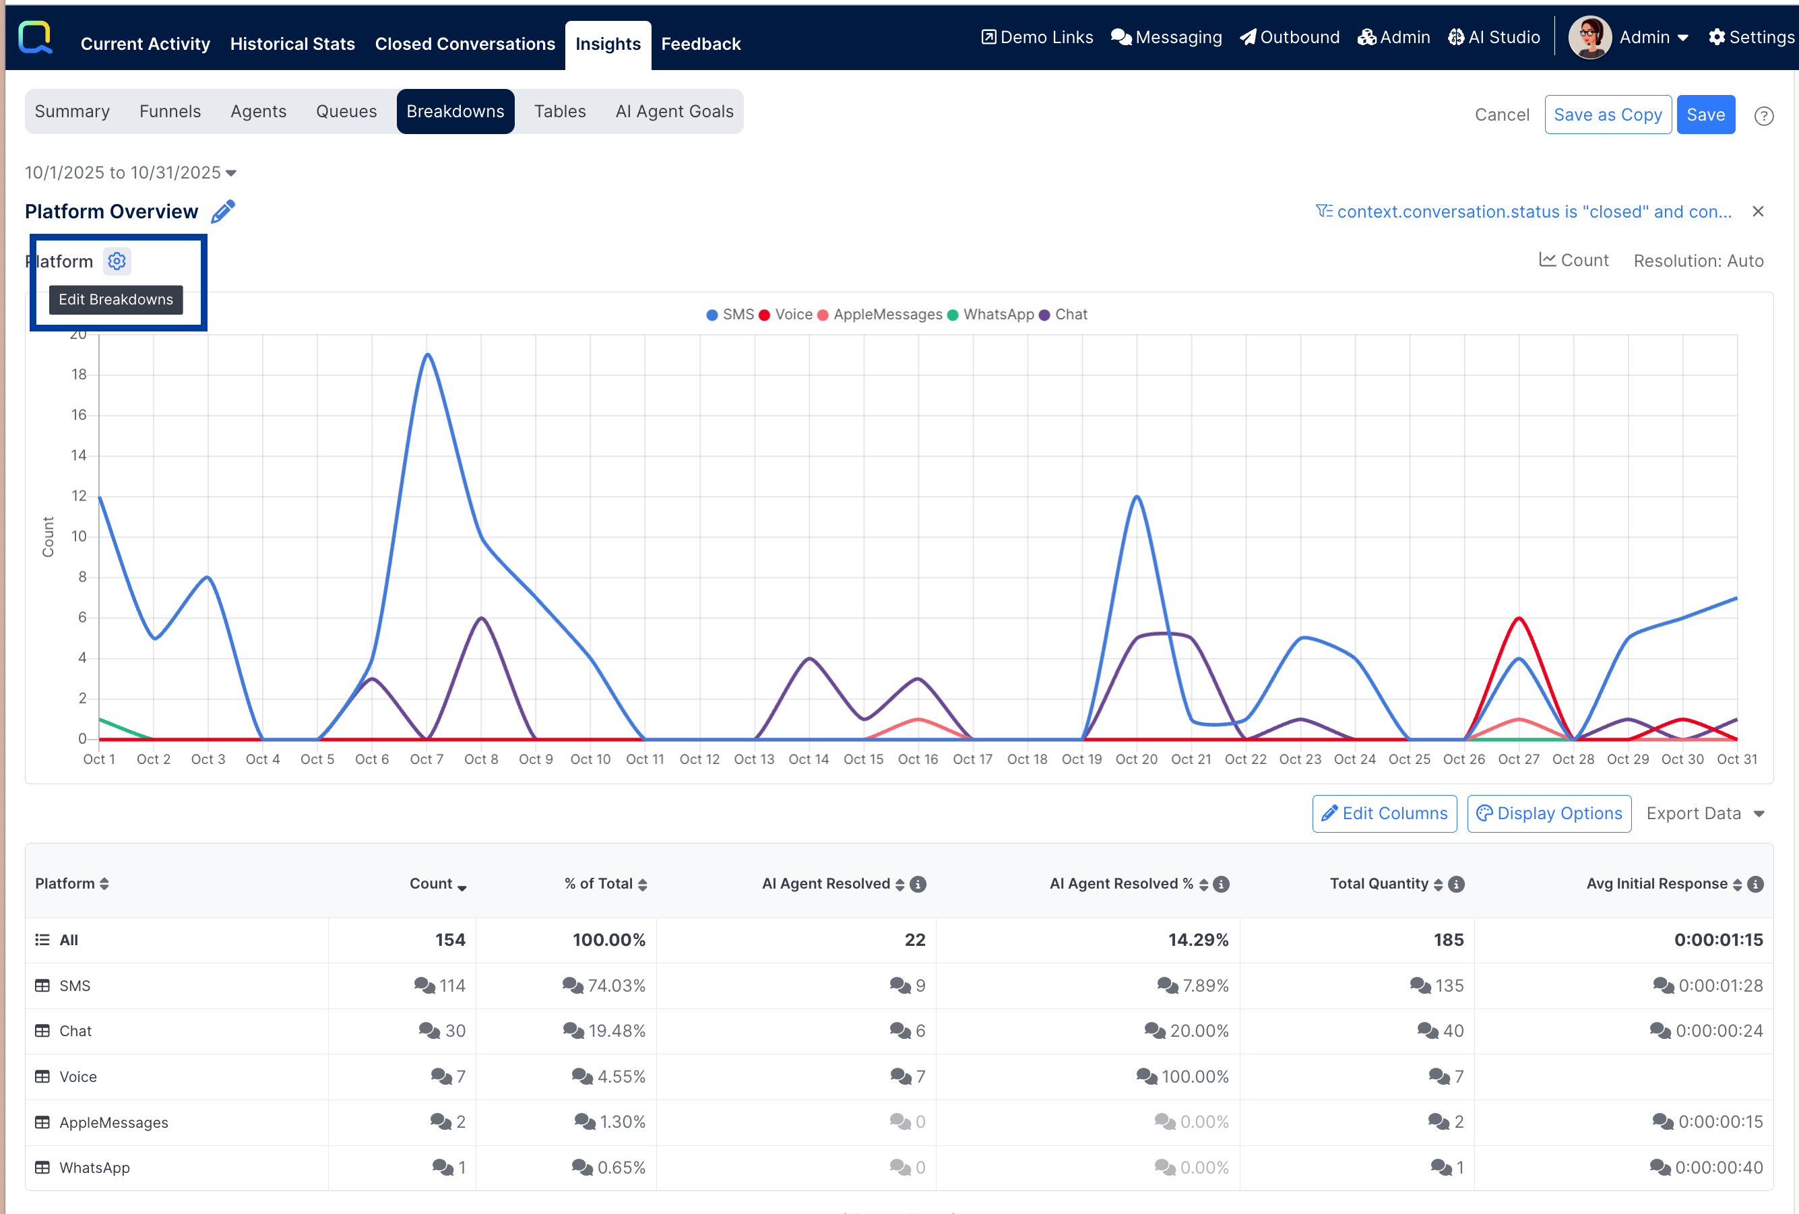Click the gear icon next to Platform
Viewport: 1799px width, 1214px height.
tap(117, 261)
